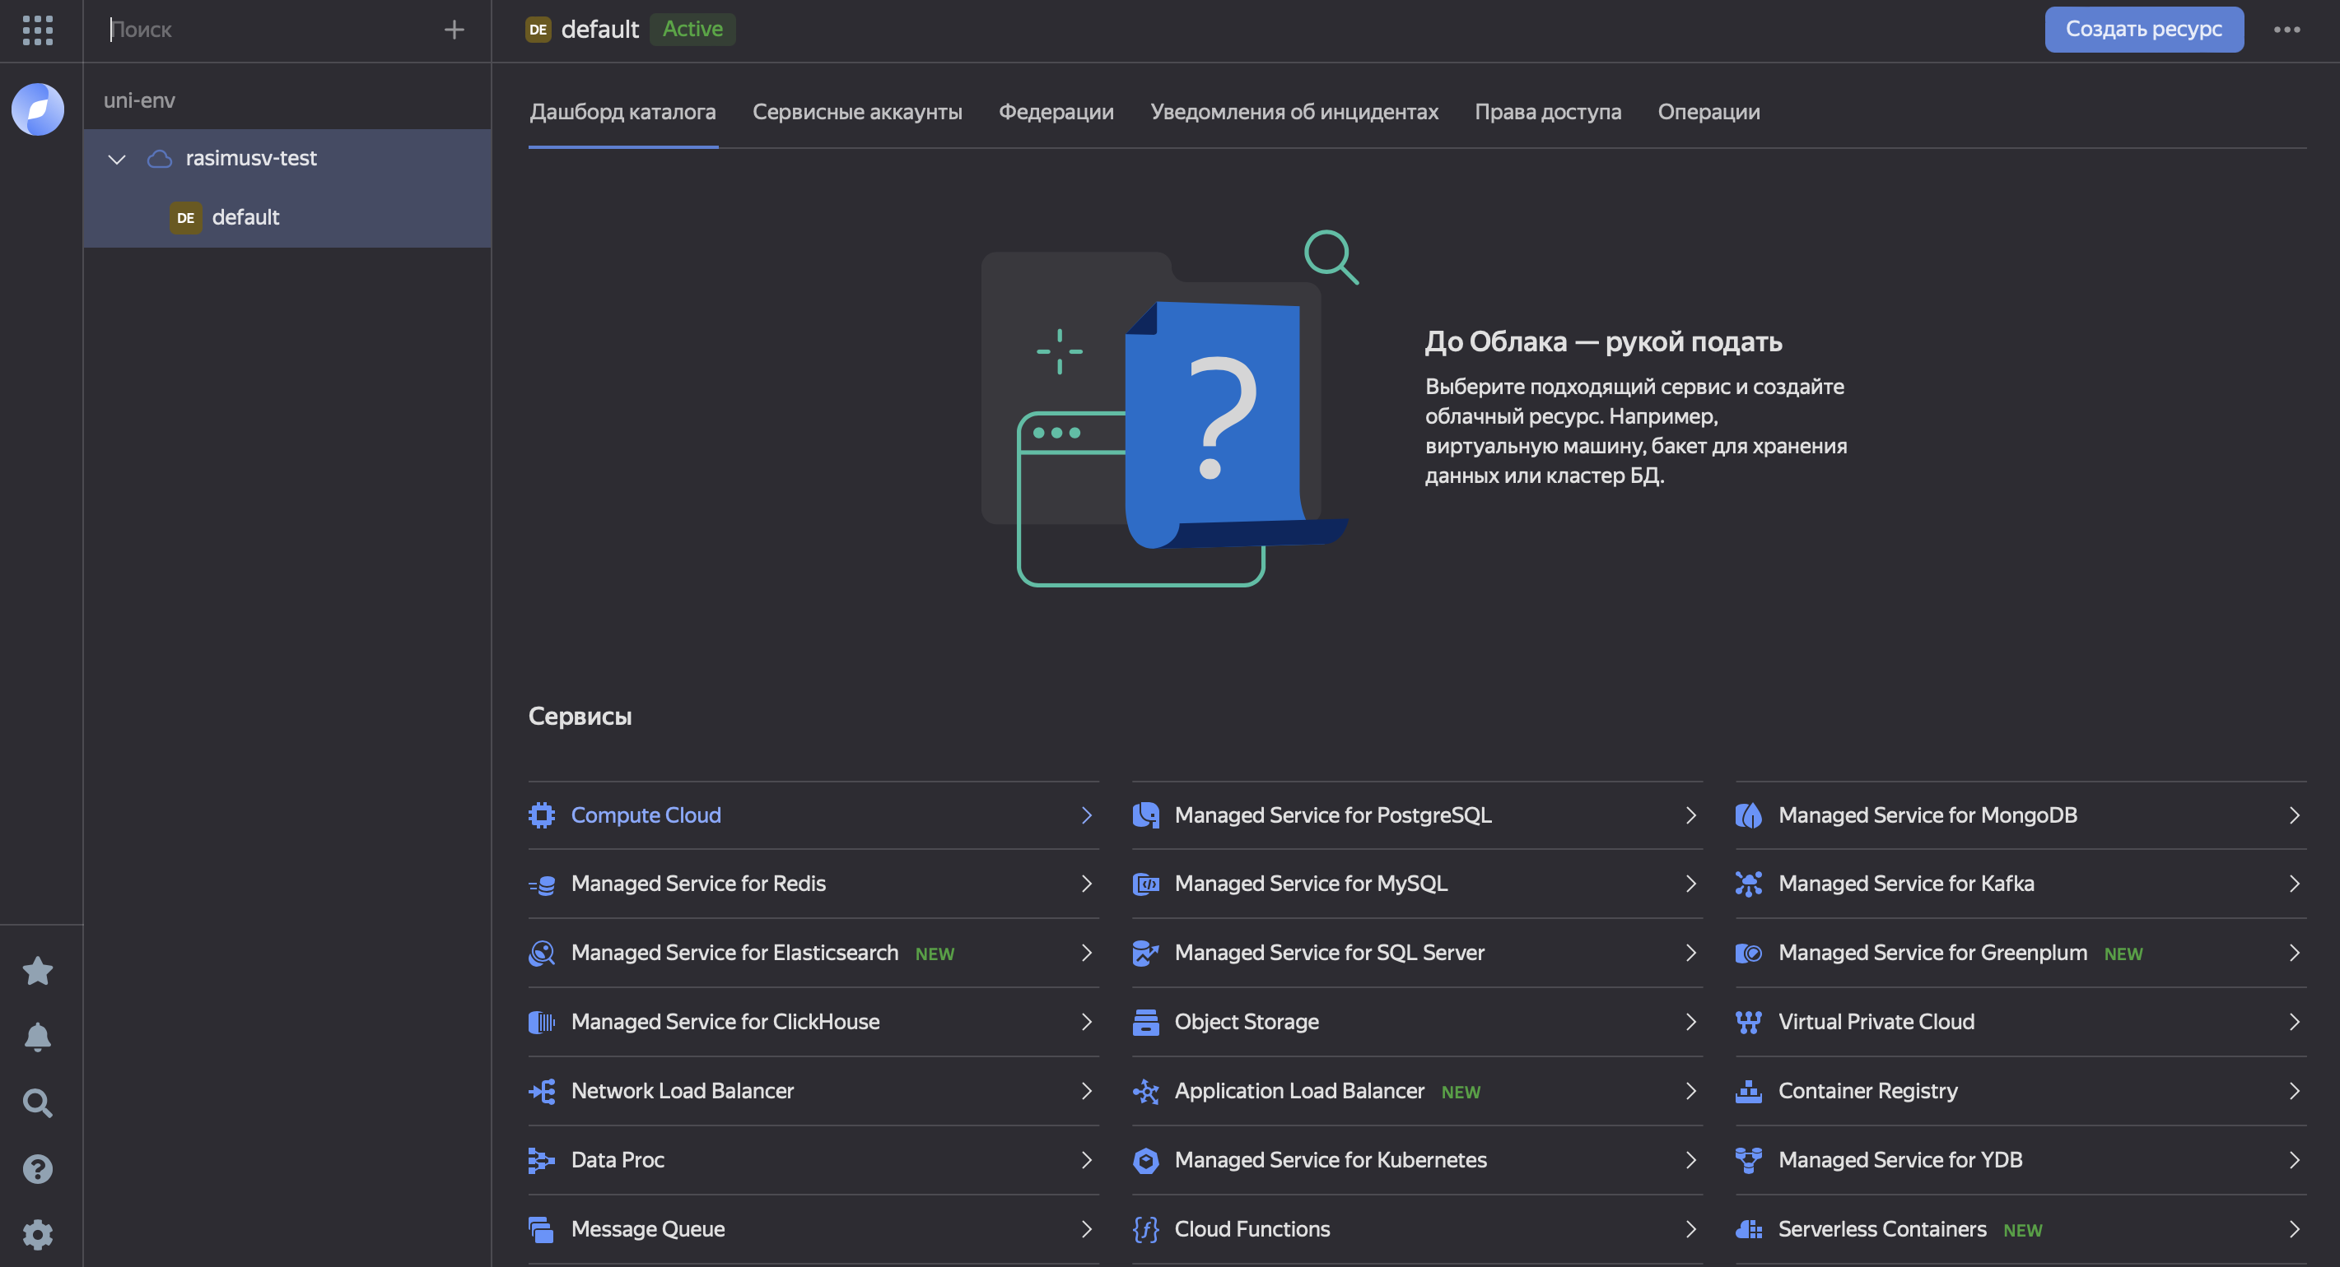Click the Cloud Functions braces icon

tap(1145, 1229)
